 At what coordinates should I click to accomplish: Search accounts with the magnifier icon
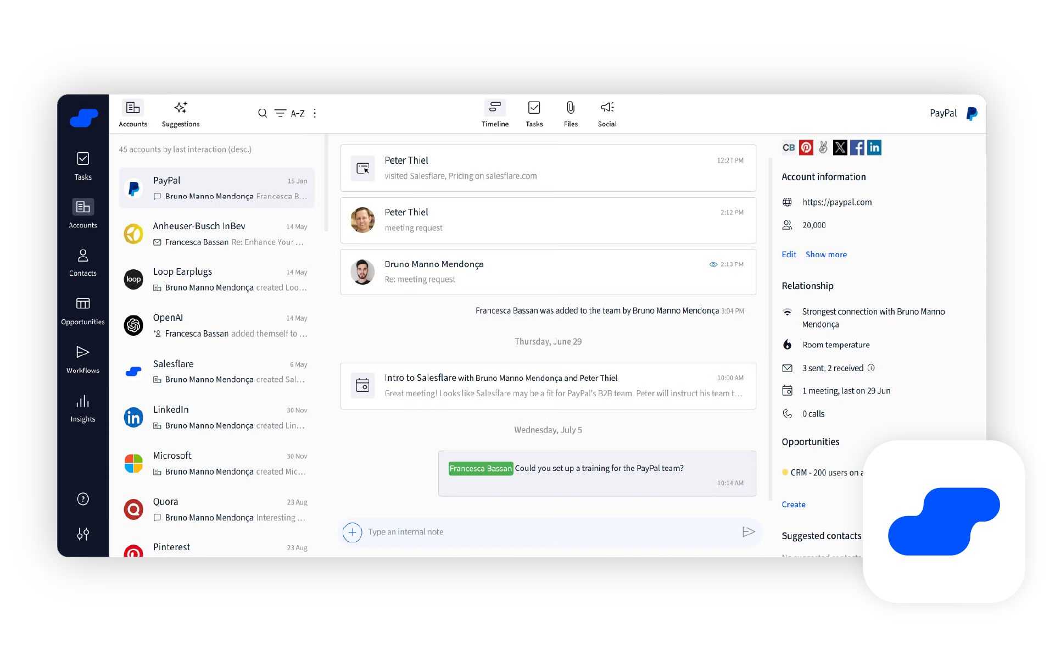[263, 113]
